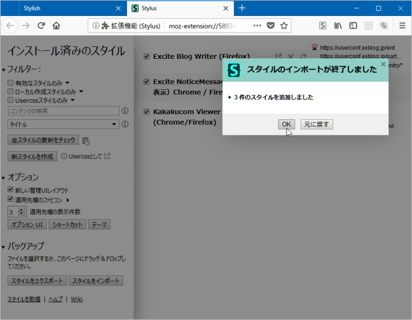Screen dimensions: 412x320
Task: Open the Wiki link
Action: click(x=77, y=299)
